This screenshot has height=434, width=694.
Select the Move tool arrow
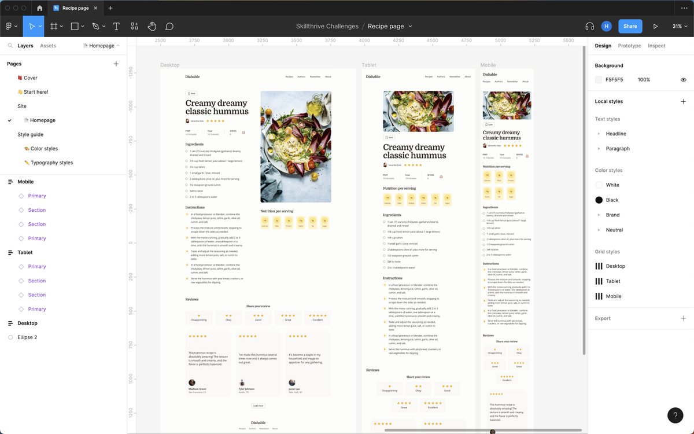[x=32, y=26]
